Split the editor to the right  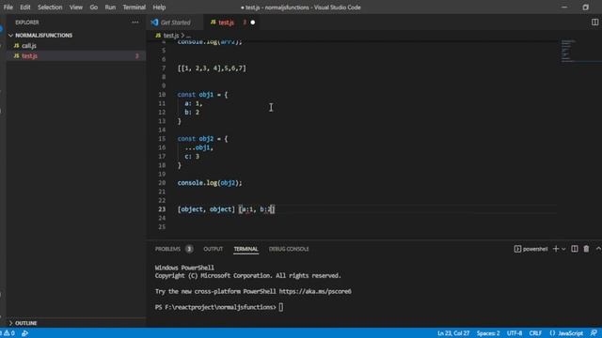(594, 23)
